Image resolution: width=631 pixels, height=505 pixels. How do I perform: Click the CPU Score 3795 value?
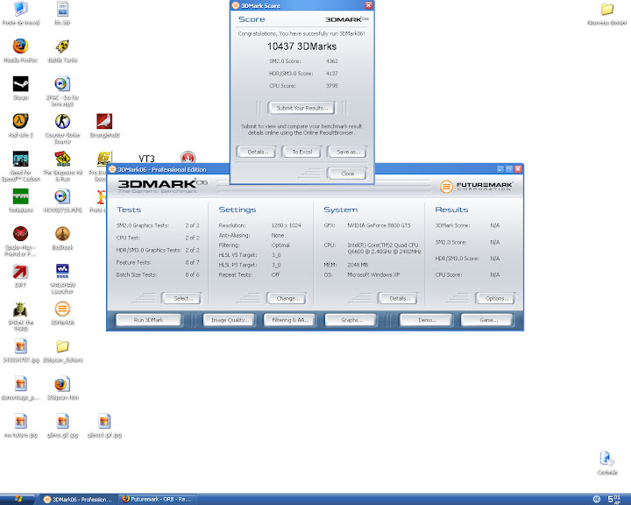(331, 86)
